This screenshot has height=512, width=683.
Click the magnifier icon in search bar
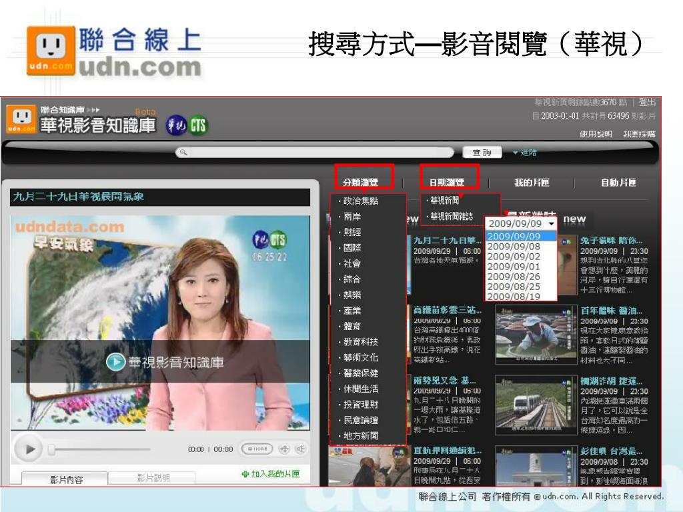click(x=183, y=152)
